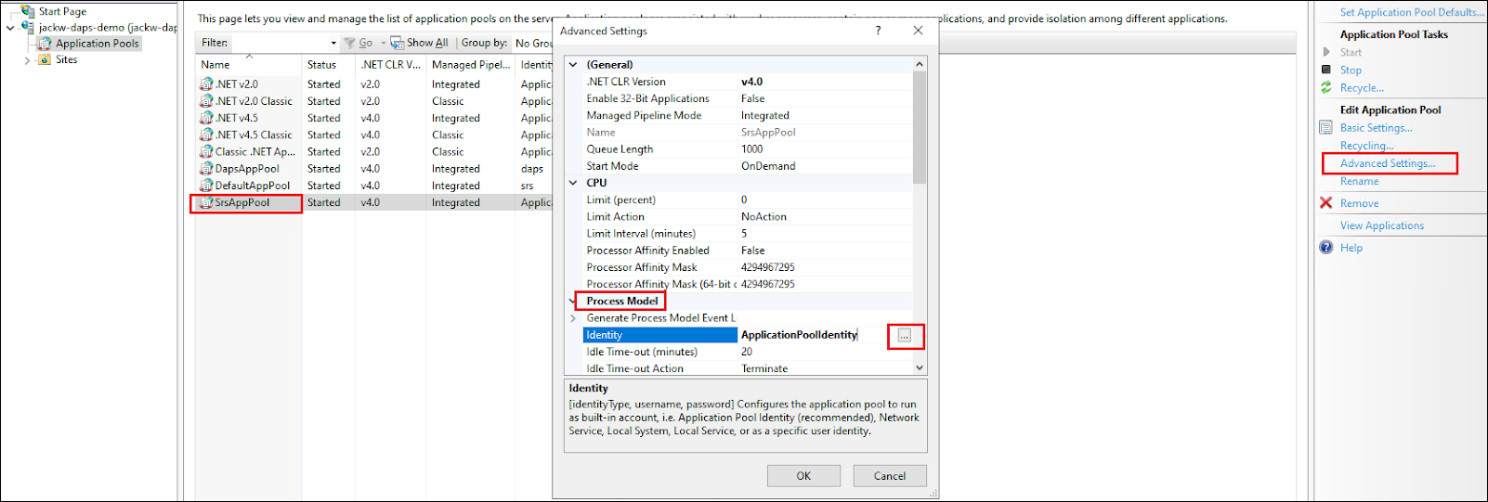Click the Application Pools tree node icon
1488x502 pixels.
click(x=45, y=44)
